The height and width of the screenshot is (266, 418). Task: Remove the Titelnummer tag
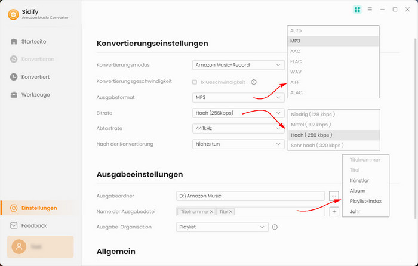tap(211, 212)
